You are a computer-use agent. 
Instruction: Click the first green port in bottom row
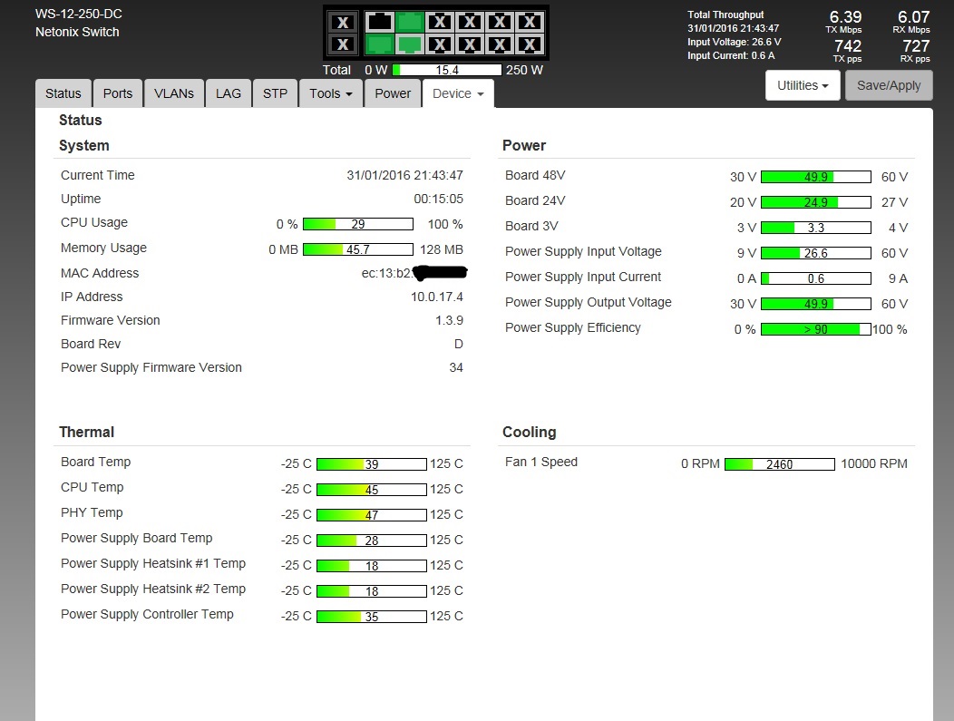point(381,44)
